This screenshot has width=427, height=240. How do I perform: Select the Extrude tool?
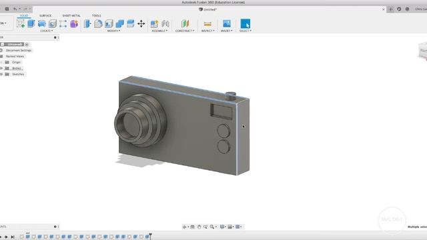31,24
